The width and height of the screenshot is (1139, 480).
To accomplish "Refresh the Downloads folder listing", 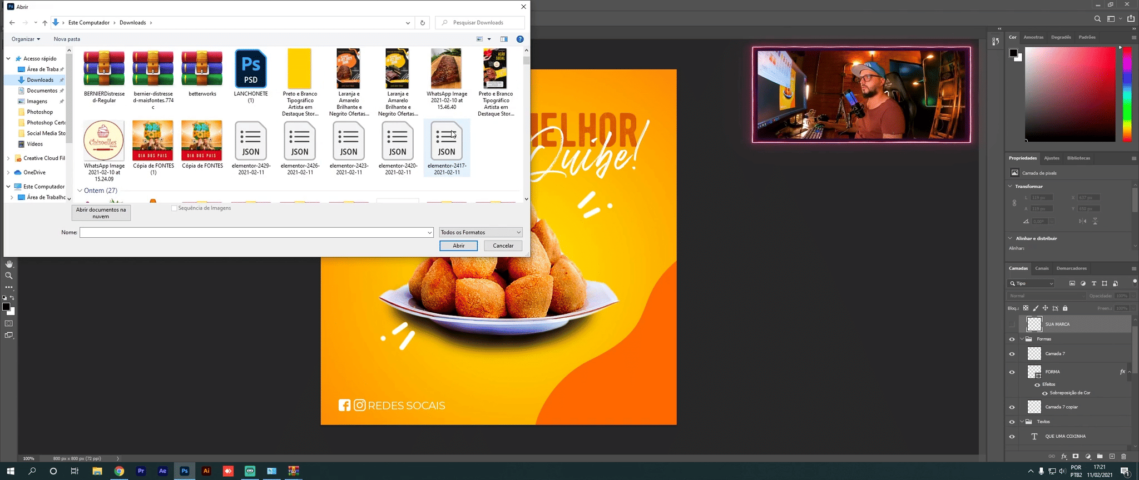I will tap(423, 23).
